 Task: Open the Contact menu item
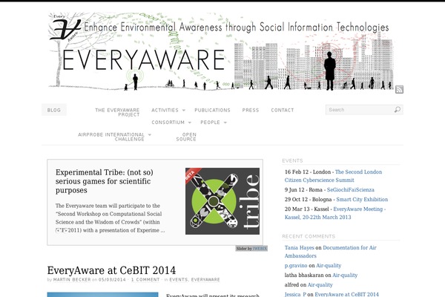pos(283,110)
